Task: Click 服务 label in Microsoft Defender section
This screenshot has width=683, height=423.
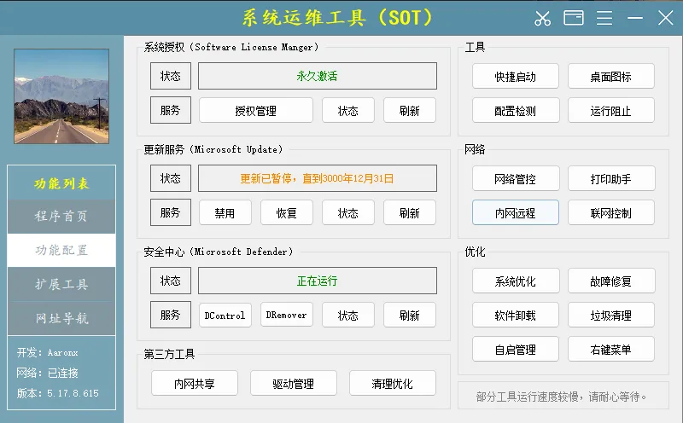Action: (171, 315)
